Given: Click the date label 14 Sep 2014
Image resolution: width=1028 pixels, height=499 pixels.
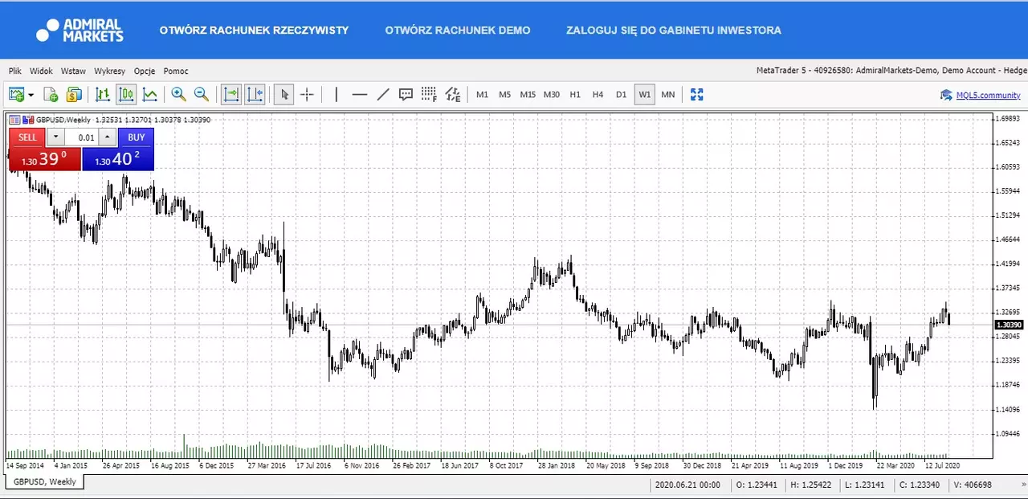Looking at the screenshot, I should pos(25,465).
